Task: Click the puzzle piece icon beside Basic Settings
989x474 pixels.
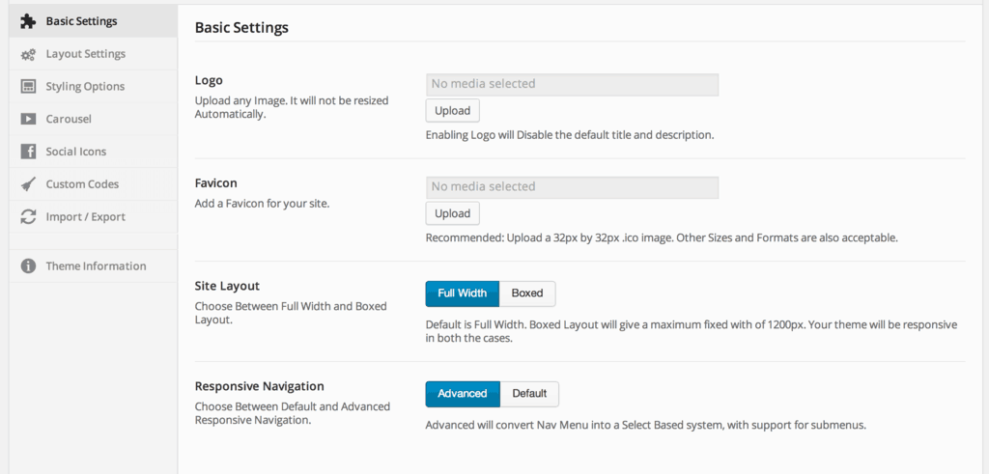Action: coord(28,21)
